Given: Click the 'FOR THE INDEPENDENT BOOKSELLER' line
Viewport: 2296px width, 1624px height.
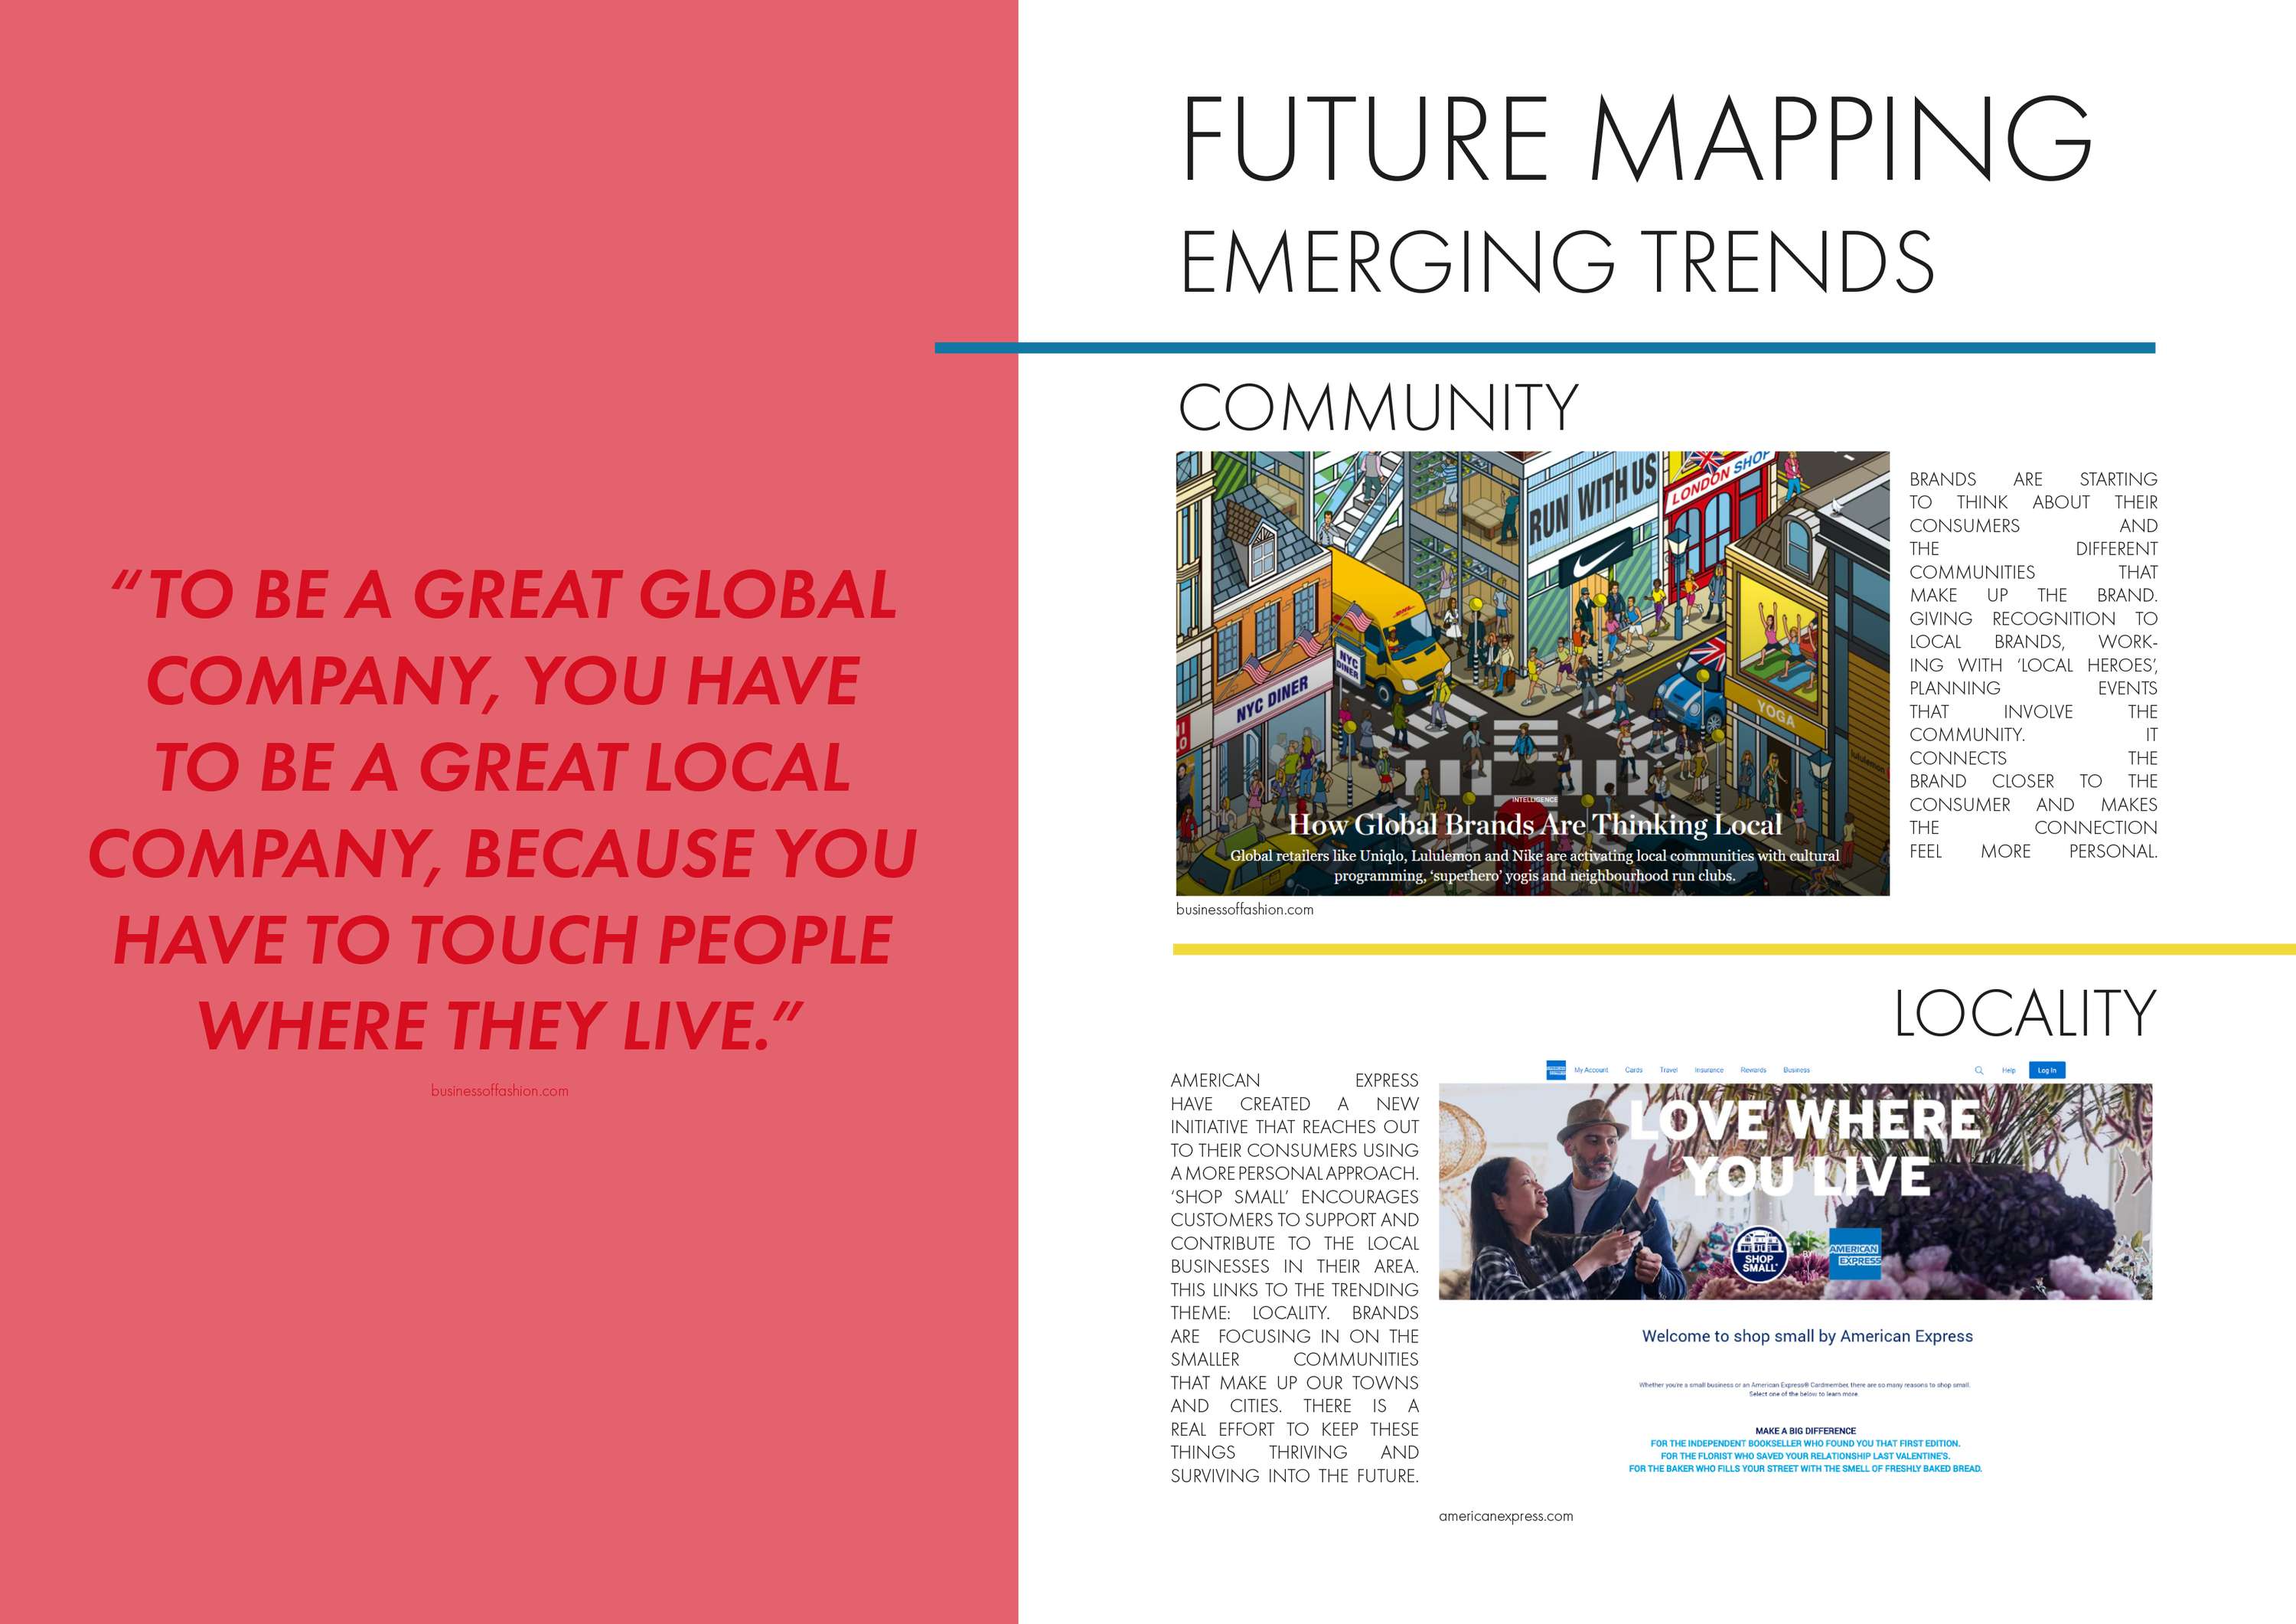Looking at the screenshot, I should (1805, 1444).
